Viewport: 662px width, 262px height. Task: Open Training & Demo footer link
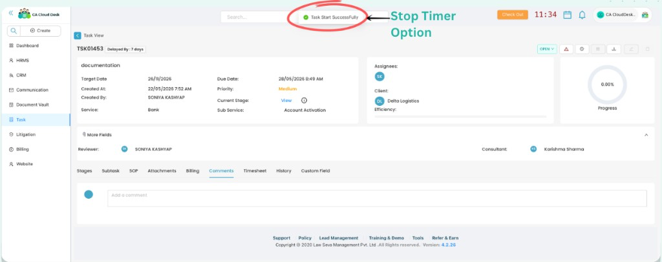(x=387, y=238)
